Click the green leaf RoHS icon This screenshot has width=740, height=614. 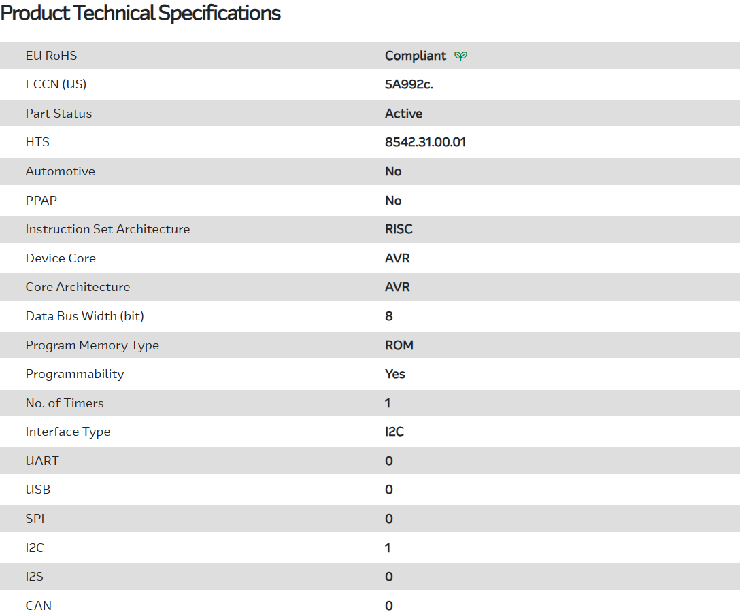pos(460,56)
